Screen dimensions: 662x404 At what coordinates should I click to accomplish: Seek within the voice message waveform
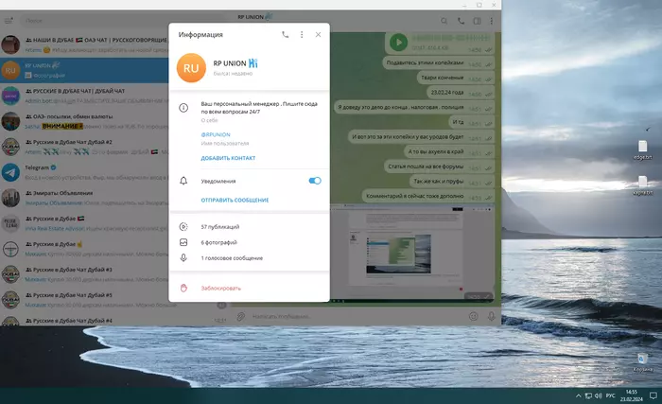(x=451, y=38)
